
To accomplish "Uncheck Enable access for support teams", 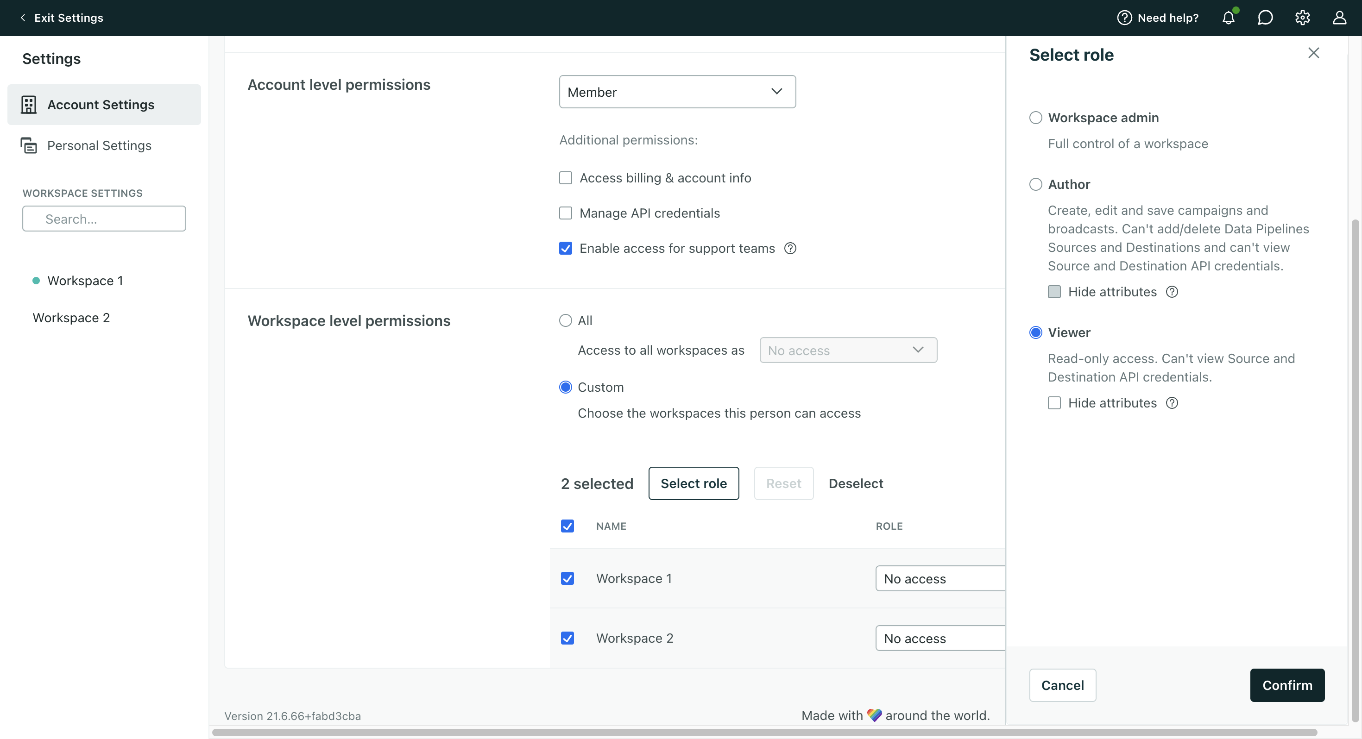I will coord(565,248).
